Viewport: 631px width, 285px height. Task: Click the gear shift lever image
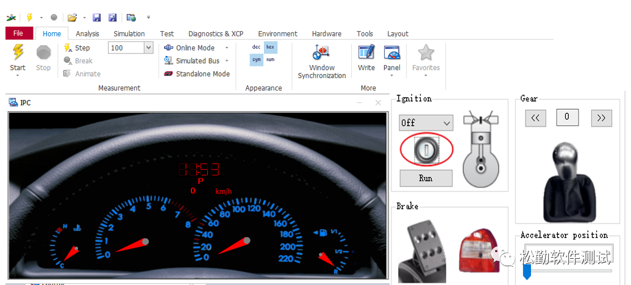[569, 182]
